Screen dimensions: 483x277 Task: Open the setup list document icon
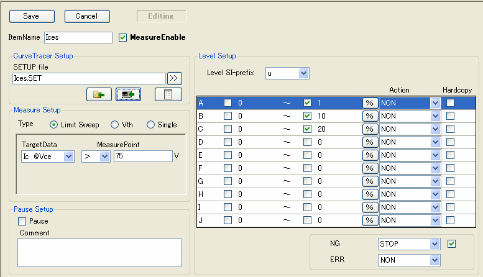(168, 94)
